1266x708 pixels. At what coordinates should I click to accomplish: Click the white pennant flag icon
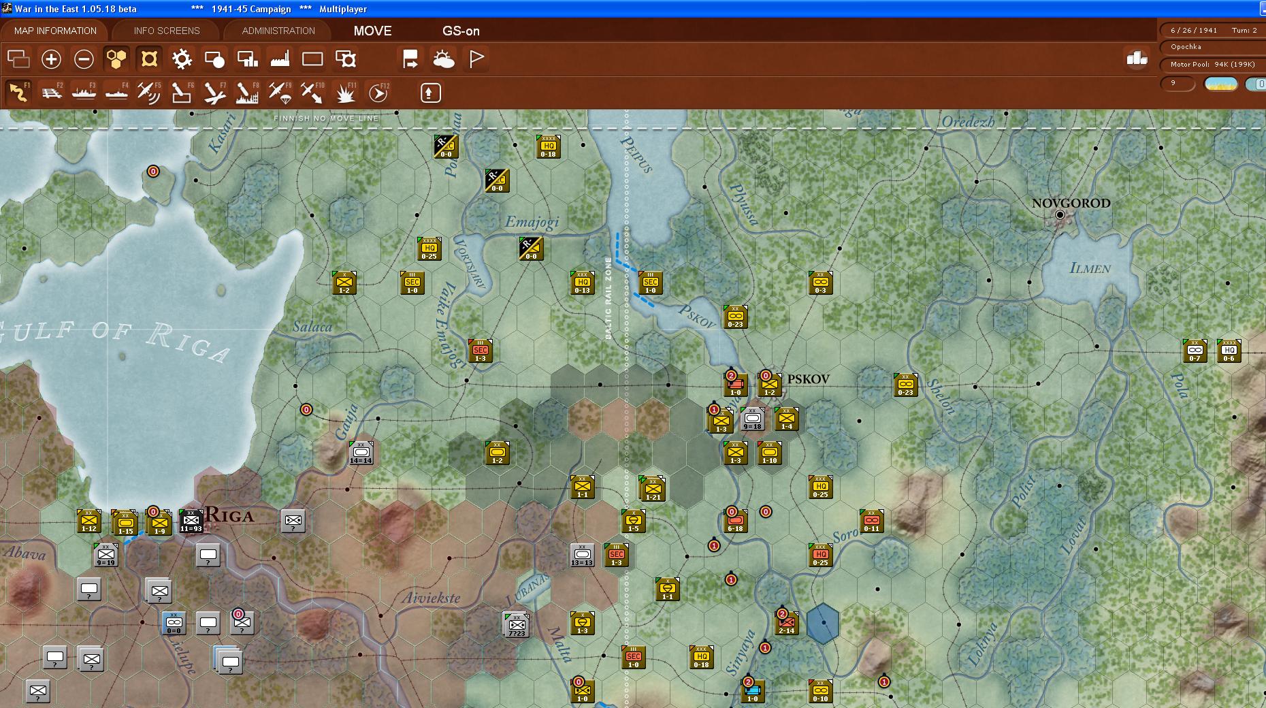[476, 59]
